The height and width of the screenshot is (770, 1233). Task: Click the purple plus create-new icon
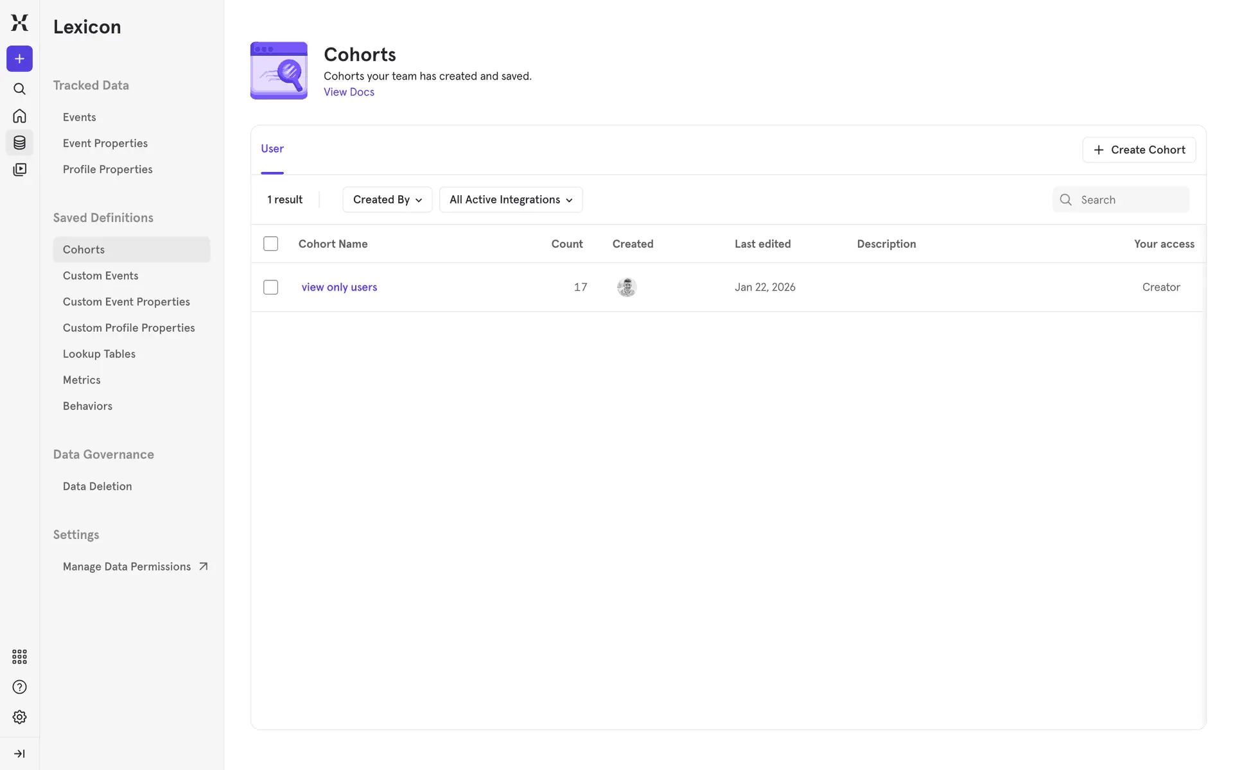19,59
